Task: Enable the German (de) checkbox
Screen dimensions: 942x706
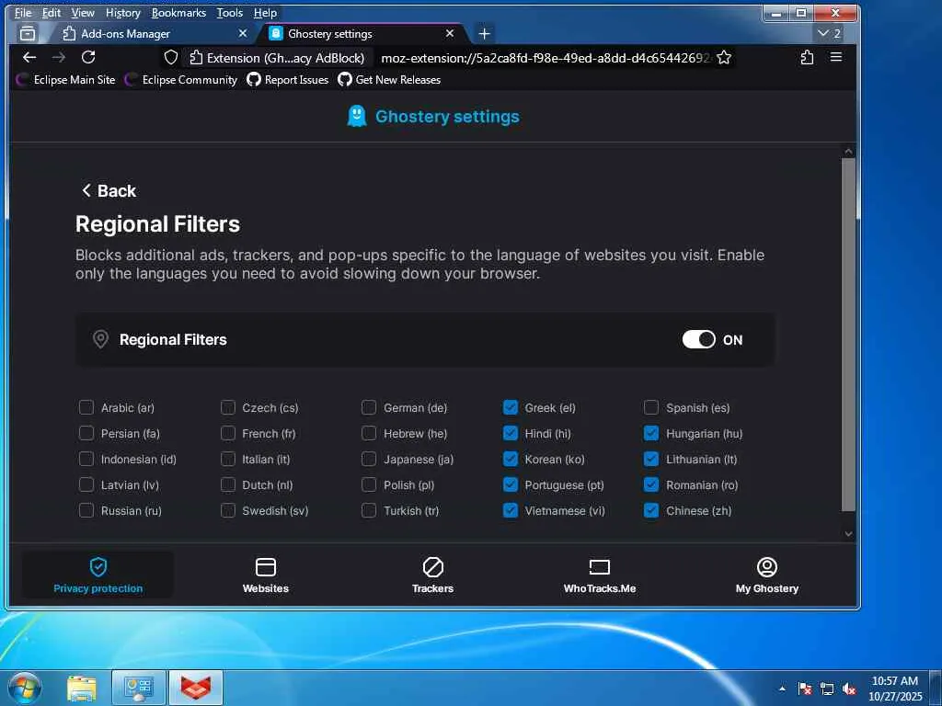Action: 369,407
